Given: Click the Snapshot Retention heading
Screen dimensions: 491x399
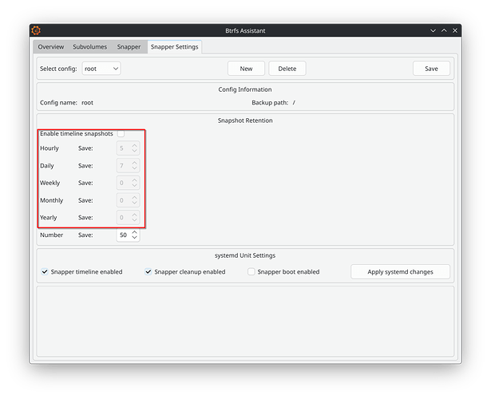Looking at the screenshot, I should [245, 120].
